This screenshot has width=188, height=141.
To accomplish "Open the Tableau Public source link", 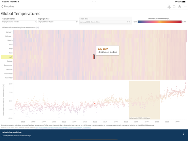I will coord(63,128).
